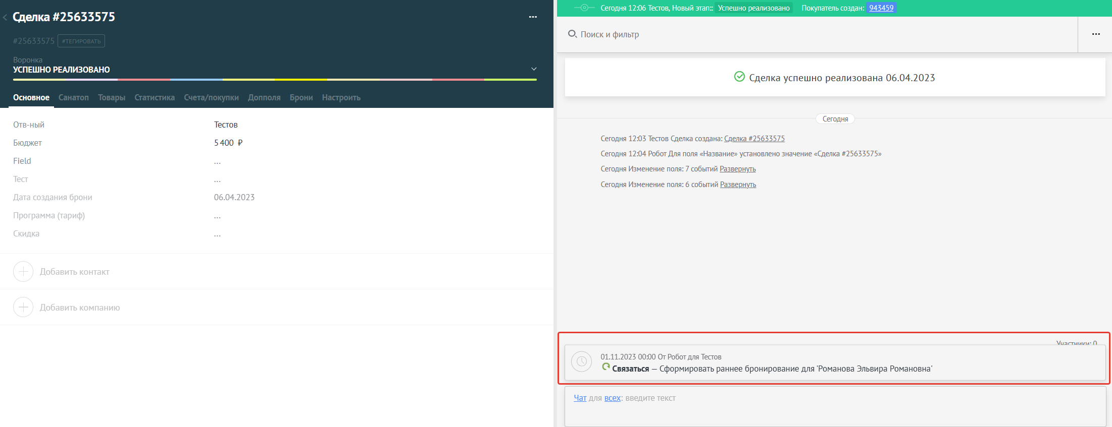Go to the Статистика tab
Viewport: 1112px width, 427px height.
(x=155, y=98)
